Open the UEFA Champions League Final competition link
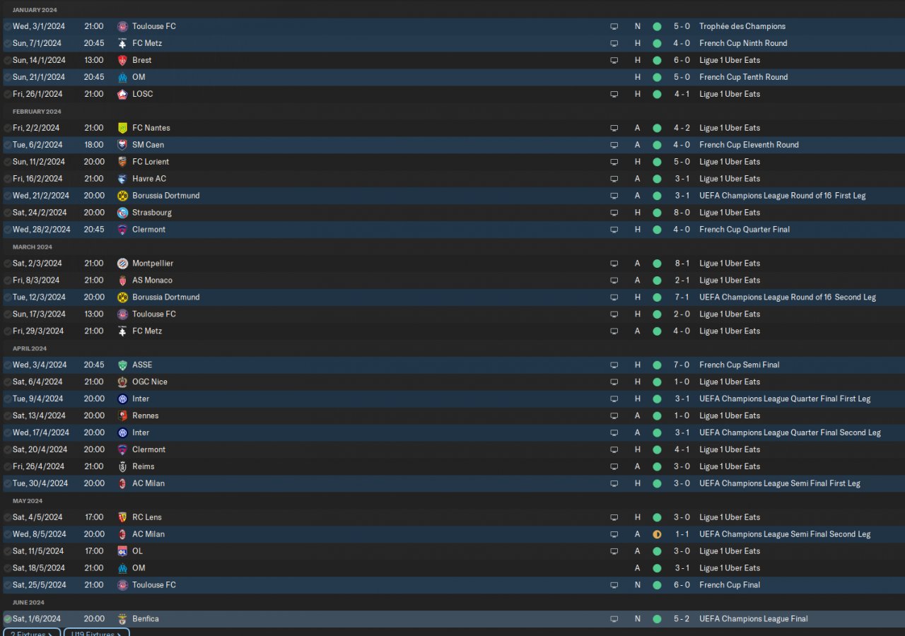 pos(754,620)
